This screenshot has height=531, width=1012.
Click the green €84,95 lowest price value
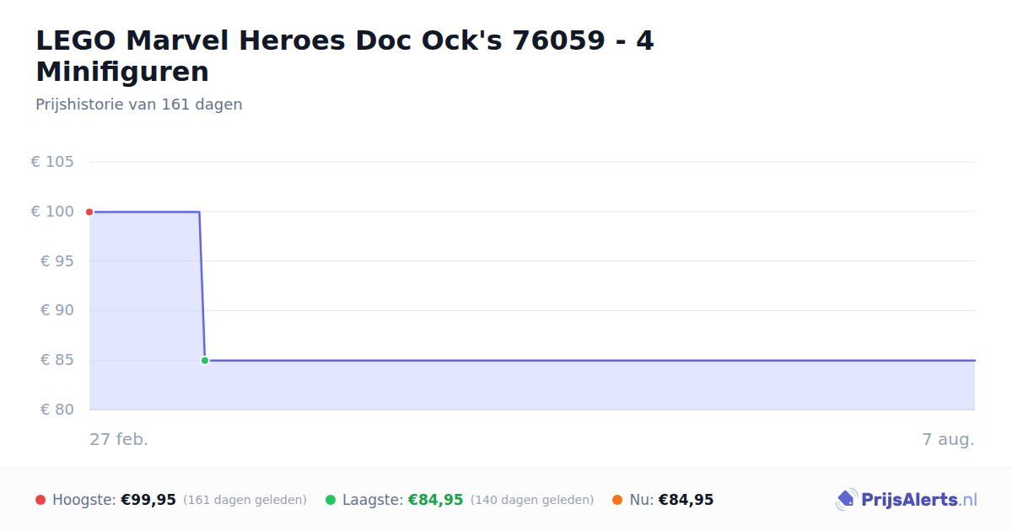(436, 500)
